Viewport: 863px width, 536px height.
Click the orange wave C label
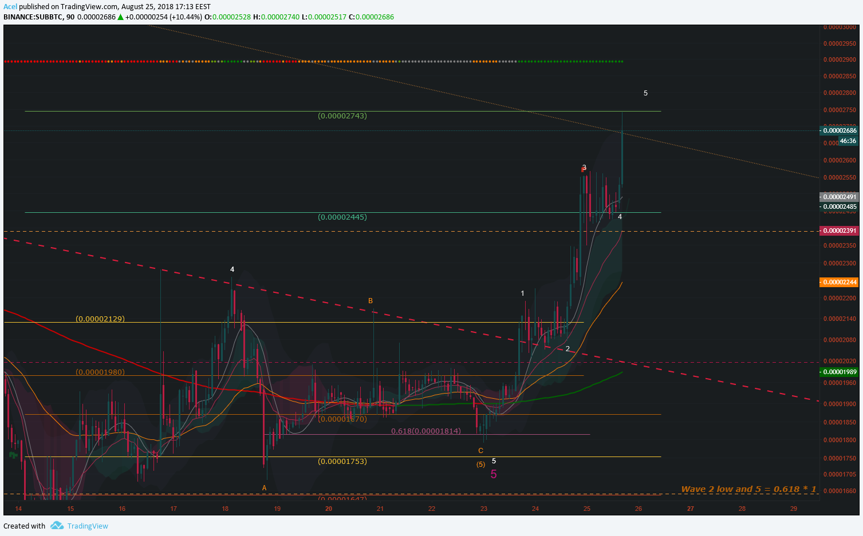pyautogui.click(x=480, y=451)
